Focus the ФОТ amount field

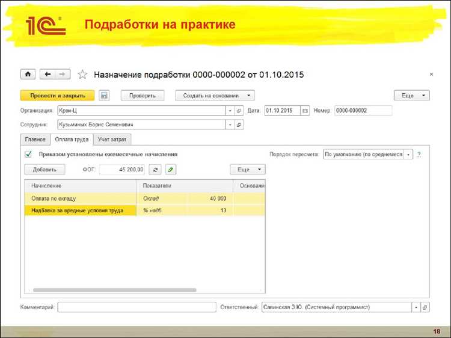(122, 170)
